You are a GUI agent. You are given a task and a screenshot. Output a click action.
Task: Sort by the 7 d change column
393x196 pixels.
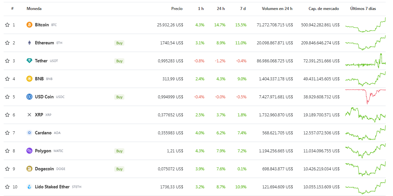[243, 9]
